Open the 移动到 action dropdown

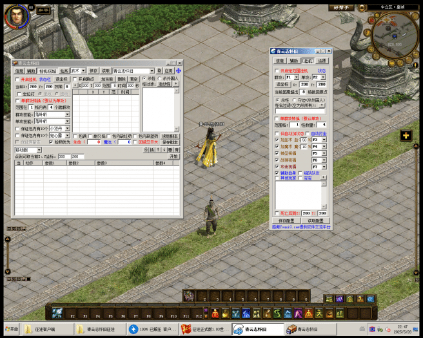click(x=39, y=149)
